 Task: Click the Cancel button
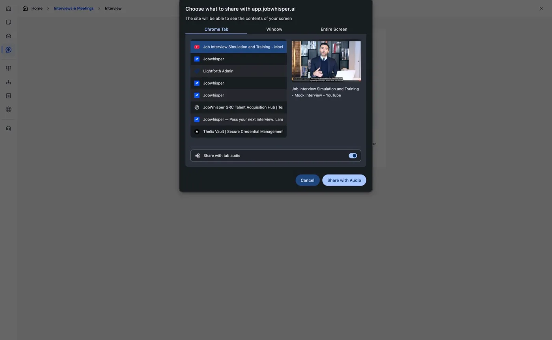[x=307, y=180]
